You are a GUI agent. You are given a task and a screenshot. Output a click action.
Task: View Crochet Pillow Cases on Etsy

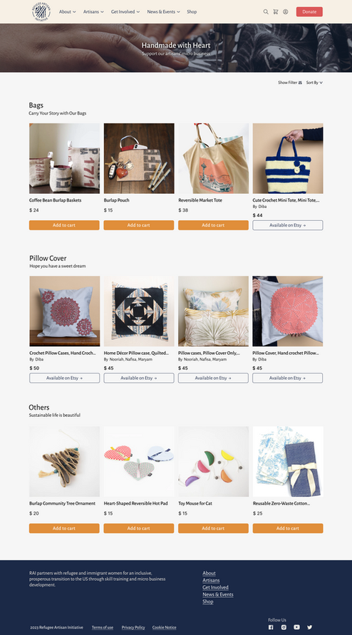pos(64,378)
